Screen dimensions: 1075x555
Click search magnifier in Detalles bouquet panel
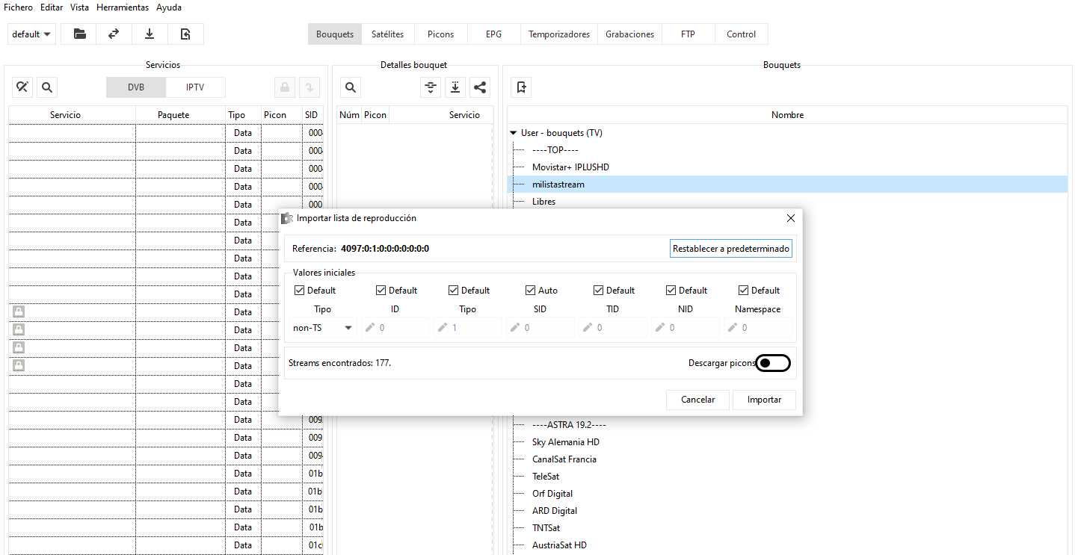tap(351, 87)
